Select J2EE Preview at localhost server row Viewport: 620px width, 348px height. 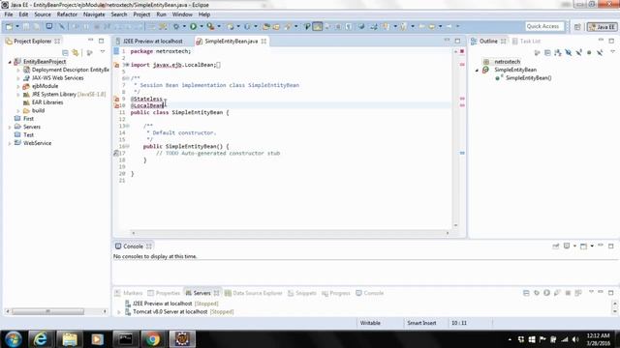click(171, 304)
